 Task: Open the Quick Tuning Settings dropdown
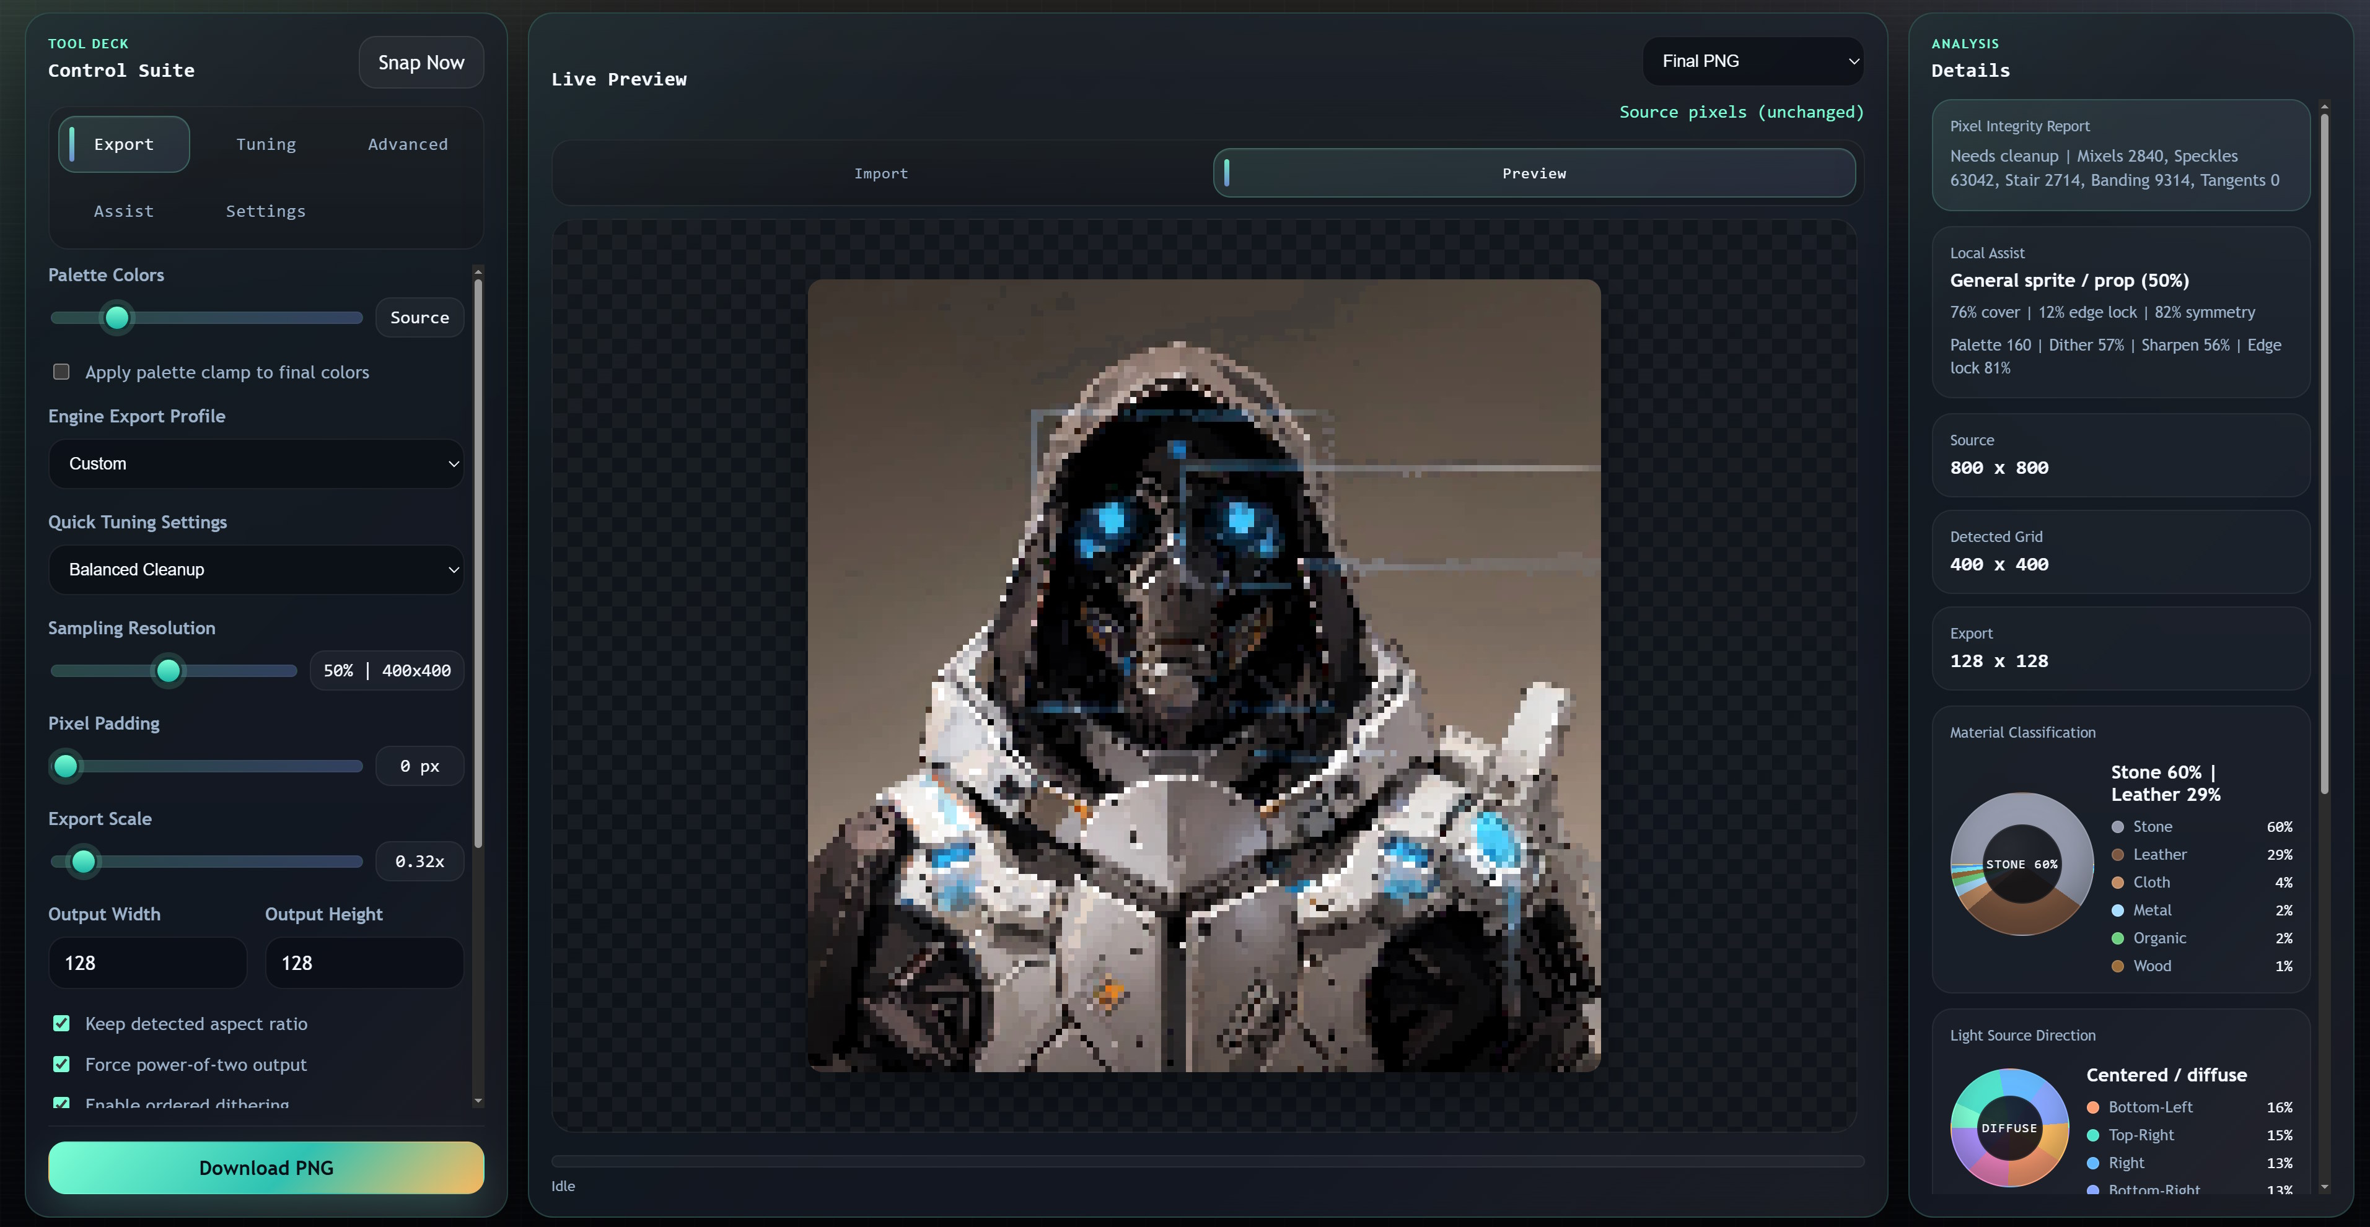[x=256, y=569]
